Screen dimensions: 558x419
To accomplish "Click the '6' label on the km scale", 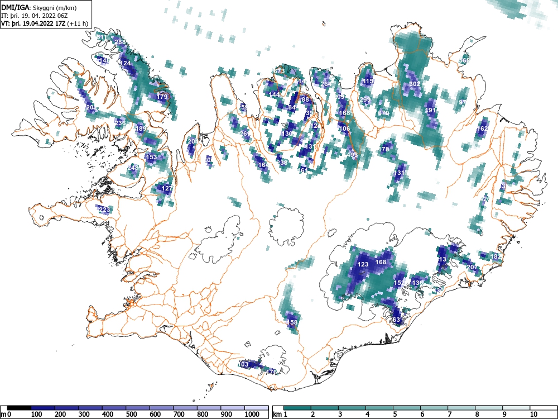I will [x=422, y=415].
